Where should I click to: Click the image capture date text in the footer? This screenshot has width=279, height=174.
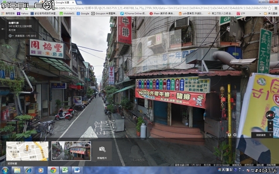tap(188, 165)
